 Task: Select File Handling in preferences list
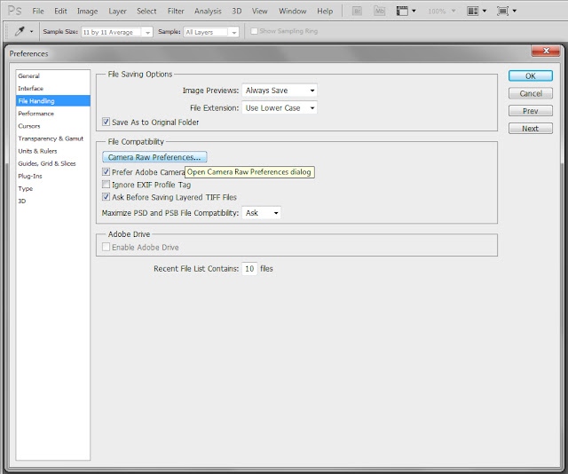pos(53,100)
